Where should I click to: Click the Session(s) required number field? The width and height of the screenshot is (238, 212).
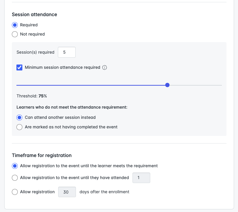(66, 52)
